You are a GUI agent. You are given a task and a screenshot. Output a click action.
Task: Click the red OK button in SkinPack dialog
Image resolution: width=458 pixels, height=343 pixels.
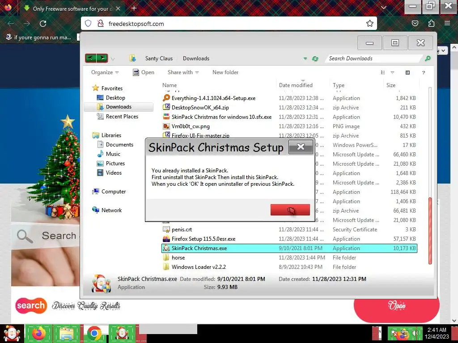[x=290, y=210]
